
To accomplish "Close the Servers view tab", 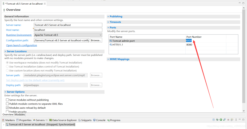I will click(x=47, y=120).
